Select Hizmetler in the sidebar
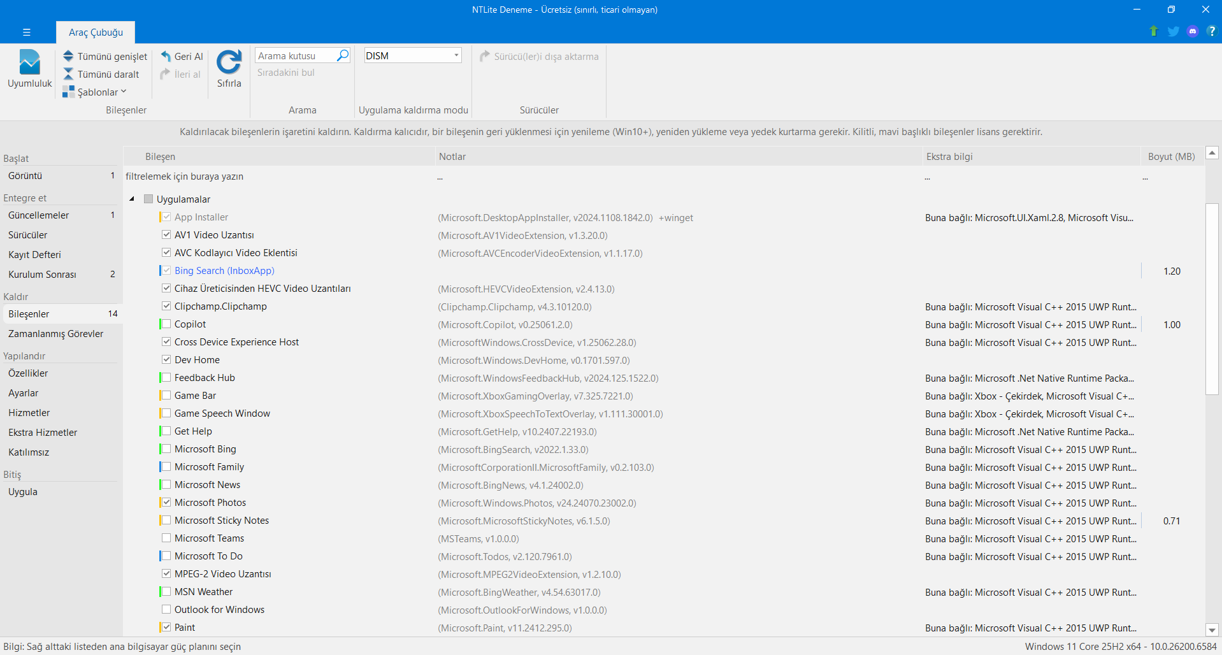Screen dimensions: 1222x655 [x=61, y=413]
